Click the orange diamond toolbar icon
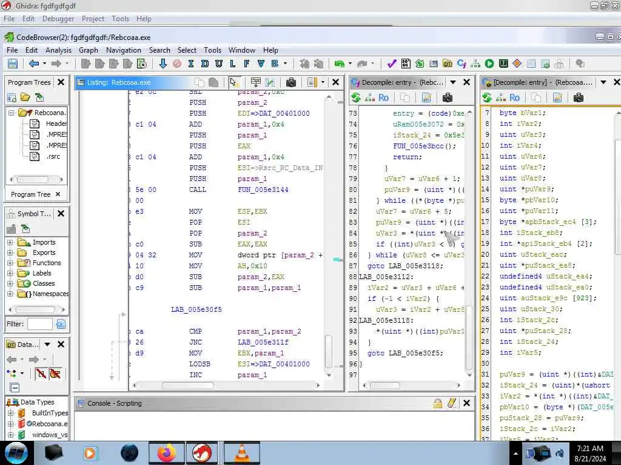The image size is (621, 465). (x=517, y=63)
